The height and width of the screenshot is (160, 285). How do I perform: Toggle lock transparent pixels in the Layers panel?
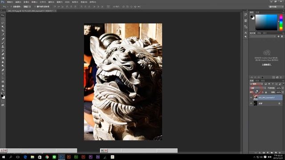[x=256, y=92]
